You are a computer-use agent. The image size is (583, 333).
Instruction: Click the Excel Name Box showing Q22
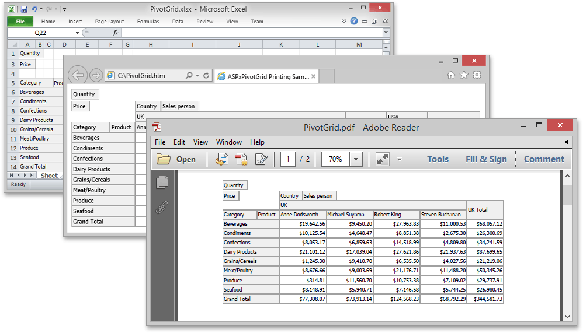tap(41, 33)
